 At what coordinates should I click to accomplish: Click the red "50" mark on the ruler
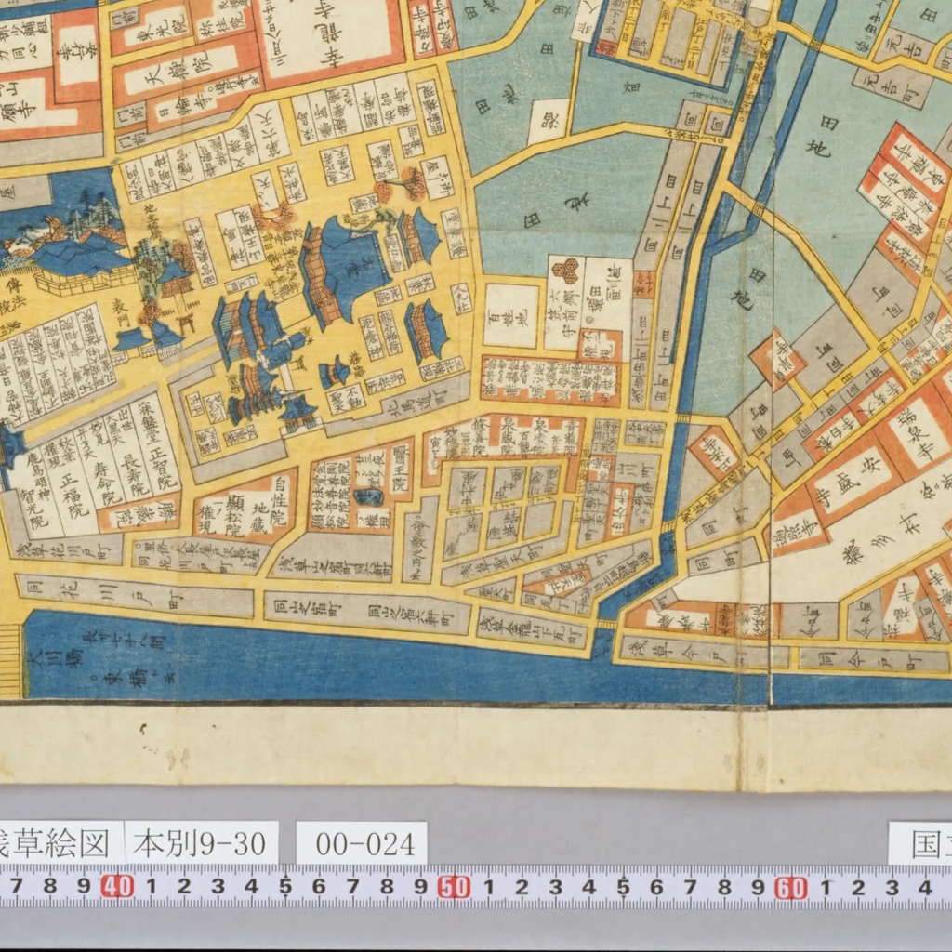point(454,887)
